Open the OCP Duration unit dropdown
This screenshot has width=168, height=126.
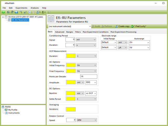pos(87,56)
